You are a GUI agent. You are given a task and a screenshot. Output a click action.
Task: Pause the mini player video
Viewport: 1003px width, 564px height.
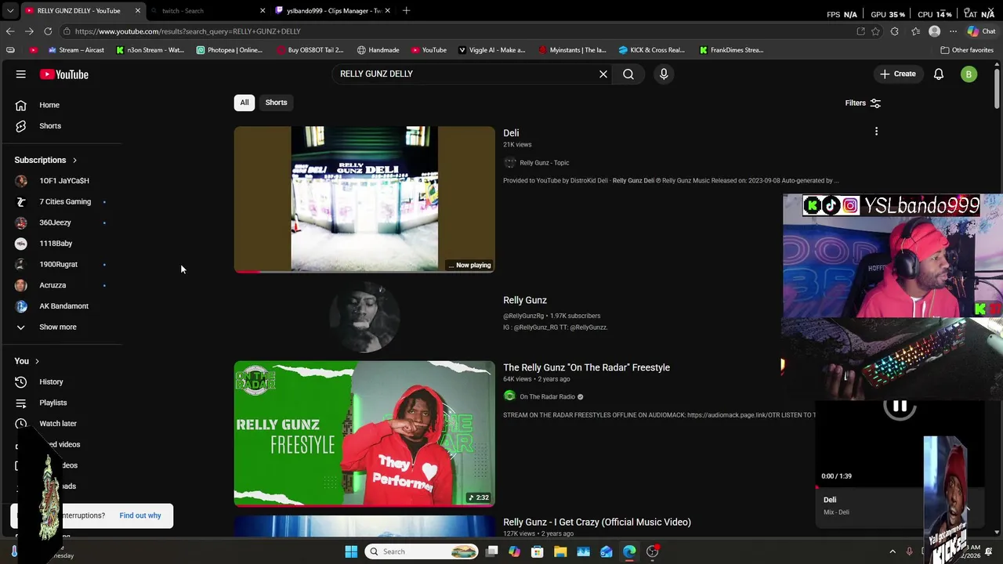[x=900, y=407]
